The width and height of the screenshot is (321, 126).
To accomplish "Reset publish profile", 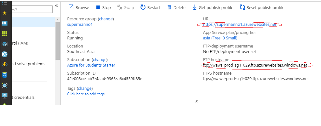I will pyautogui.click(x=262, y=7).
